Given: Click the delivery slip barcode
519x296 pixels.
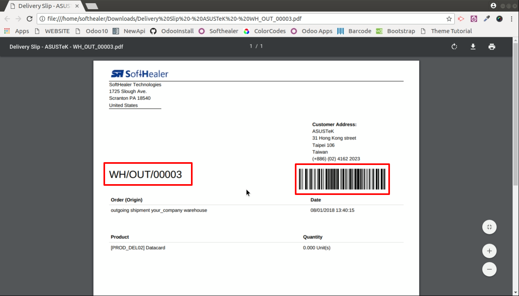Looking at the screenshot, I should (342, 179).
